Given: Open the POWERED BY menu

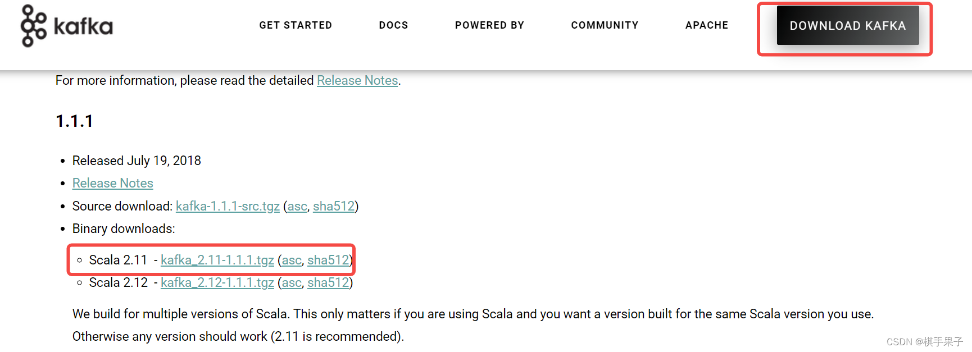Looking at the screenshot, I should (489, 25).
